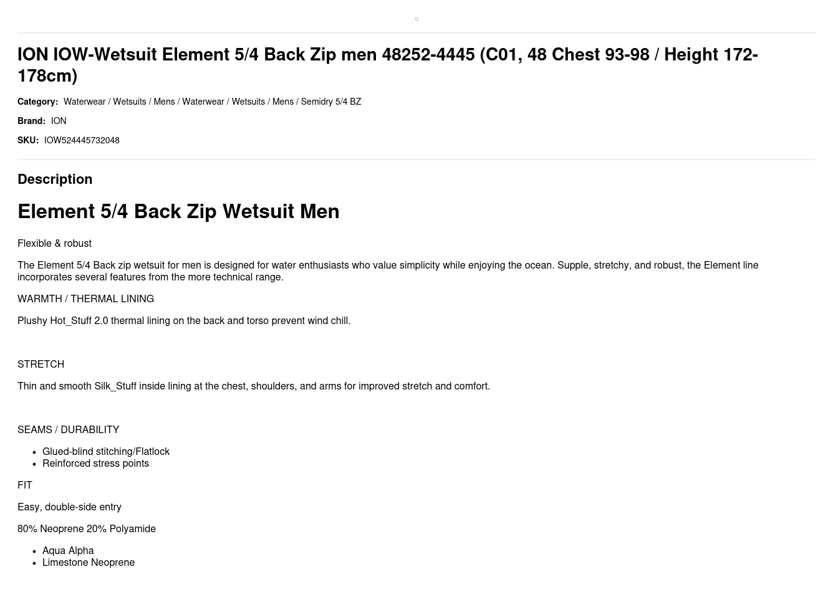Click the Description section heading

[x=55, y=179]
